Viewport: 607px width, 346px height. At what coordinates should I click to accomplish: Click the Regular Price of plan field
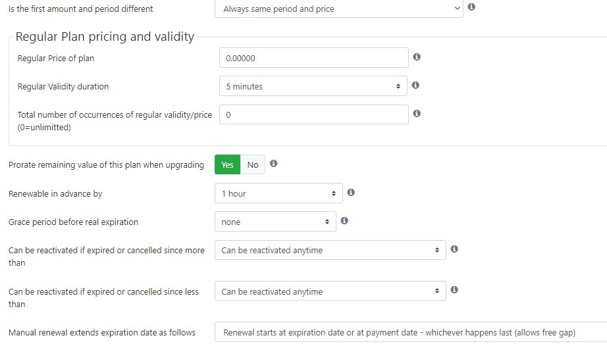point(313,58)
